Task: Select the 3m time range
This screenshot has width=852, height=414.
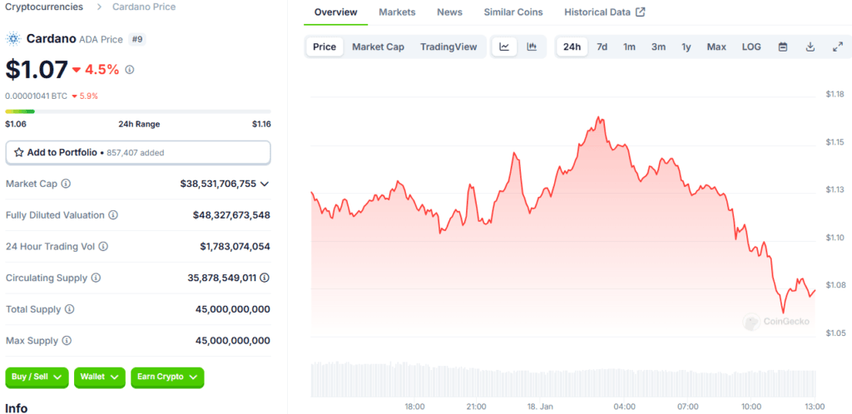Action: 659,47
